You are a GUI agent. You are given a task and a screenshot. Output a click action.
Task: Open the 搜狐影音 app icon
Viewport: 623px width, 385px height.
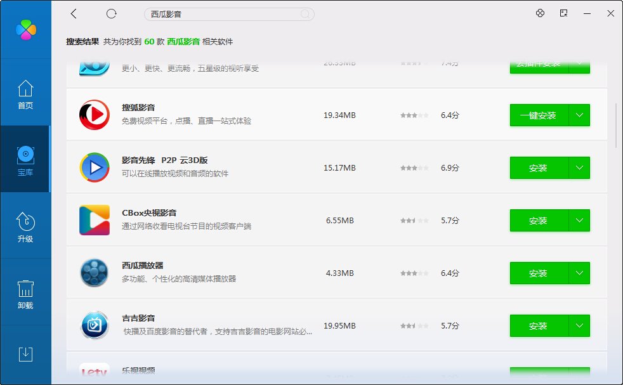click(x=94, y=115)
